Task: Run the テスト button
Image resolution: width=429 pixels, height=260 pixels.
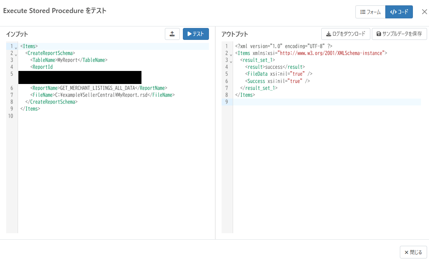Action: click(196, 34)
